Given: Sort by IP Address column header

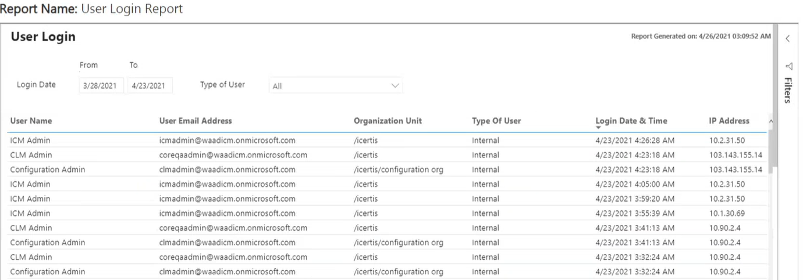Looking at the screenshot, I should tap(729, 121).
